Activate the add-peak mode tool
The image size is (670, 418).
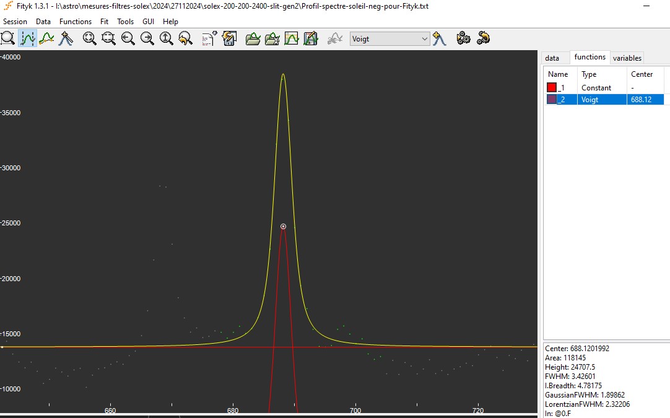coord(66,38)
